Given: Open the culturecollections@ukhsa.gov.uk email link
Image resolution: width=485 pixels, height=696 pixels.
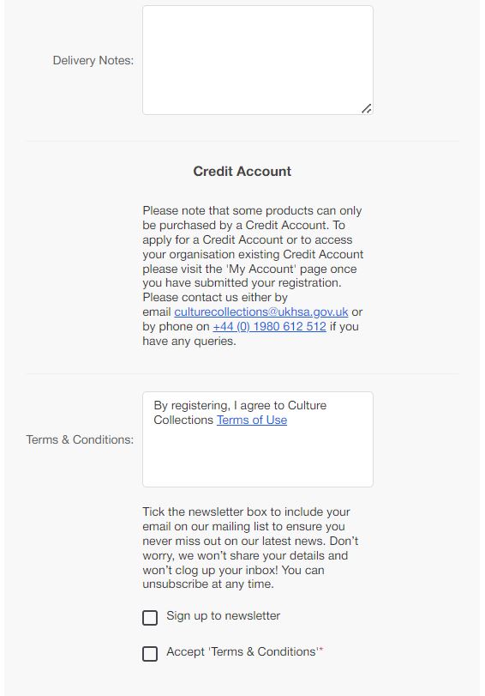Looking at the screenshot, I should 261,312.
